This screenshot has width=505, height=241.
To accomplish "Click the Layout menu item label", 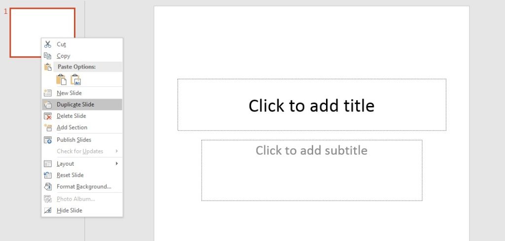I will (x=65, y=164).
